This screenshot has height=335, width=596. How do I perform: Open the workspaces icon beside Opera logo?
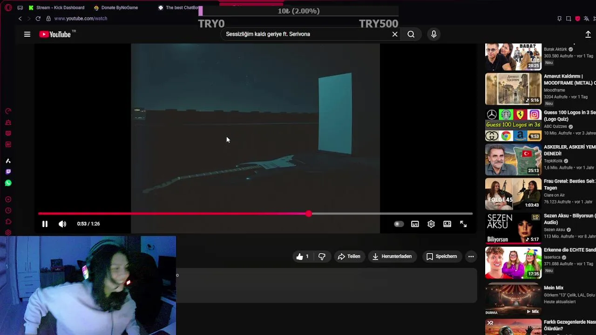(20, 7)
